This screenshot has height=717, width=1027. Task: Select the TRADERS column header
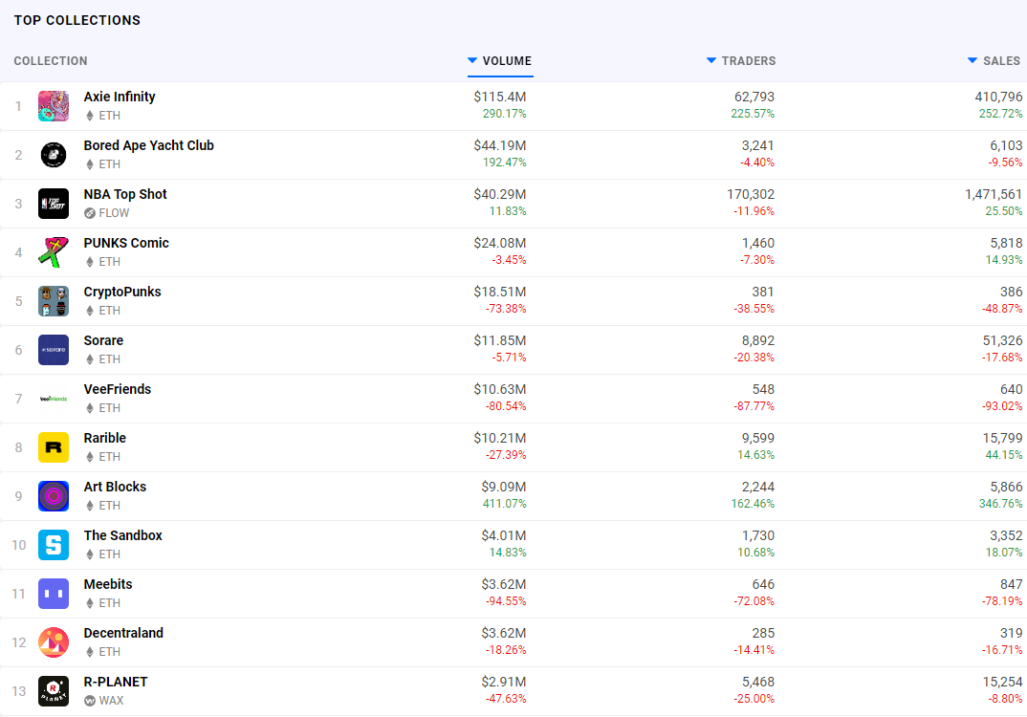(749, 61)
